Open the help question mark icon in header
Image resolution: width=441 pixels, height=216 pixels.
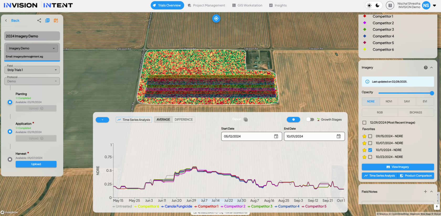click(x=390, y=6)
